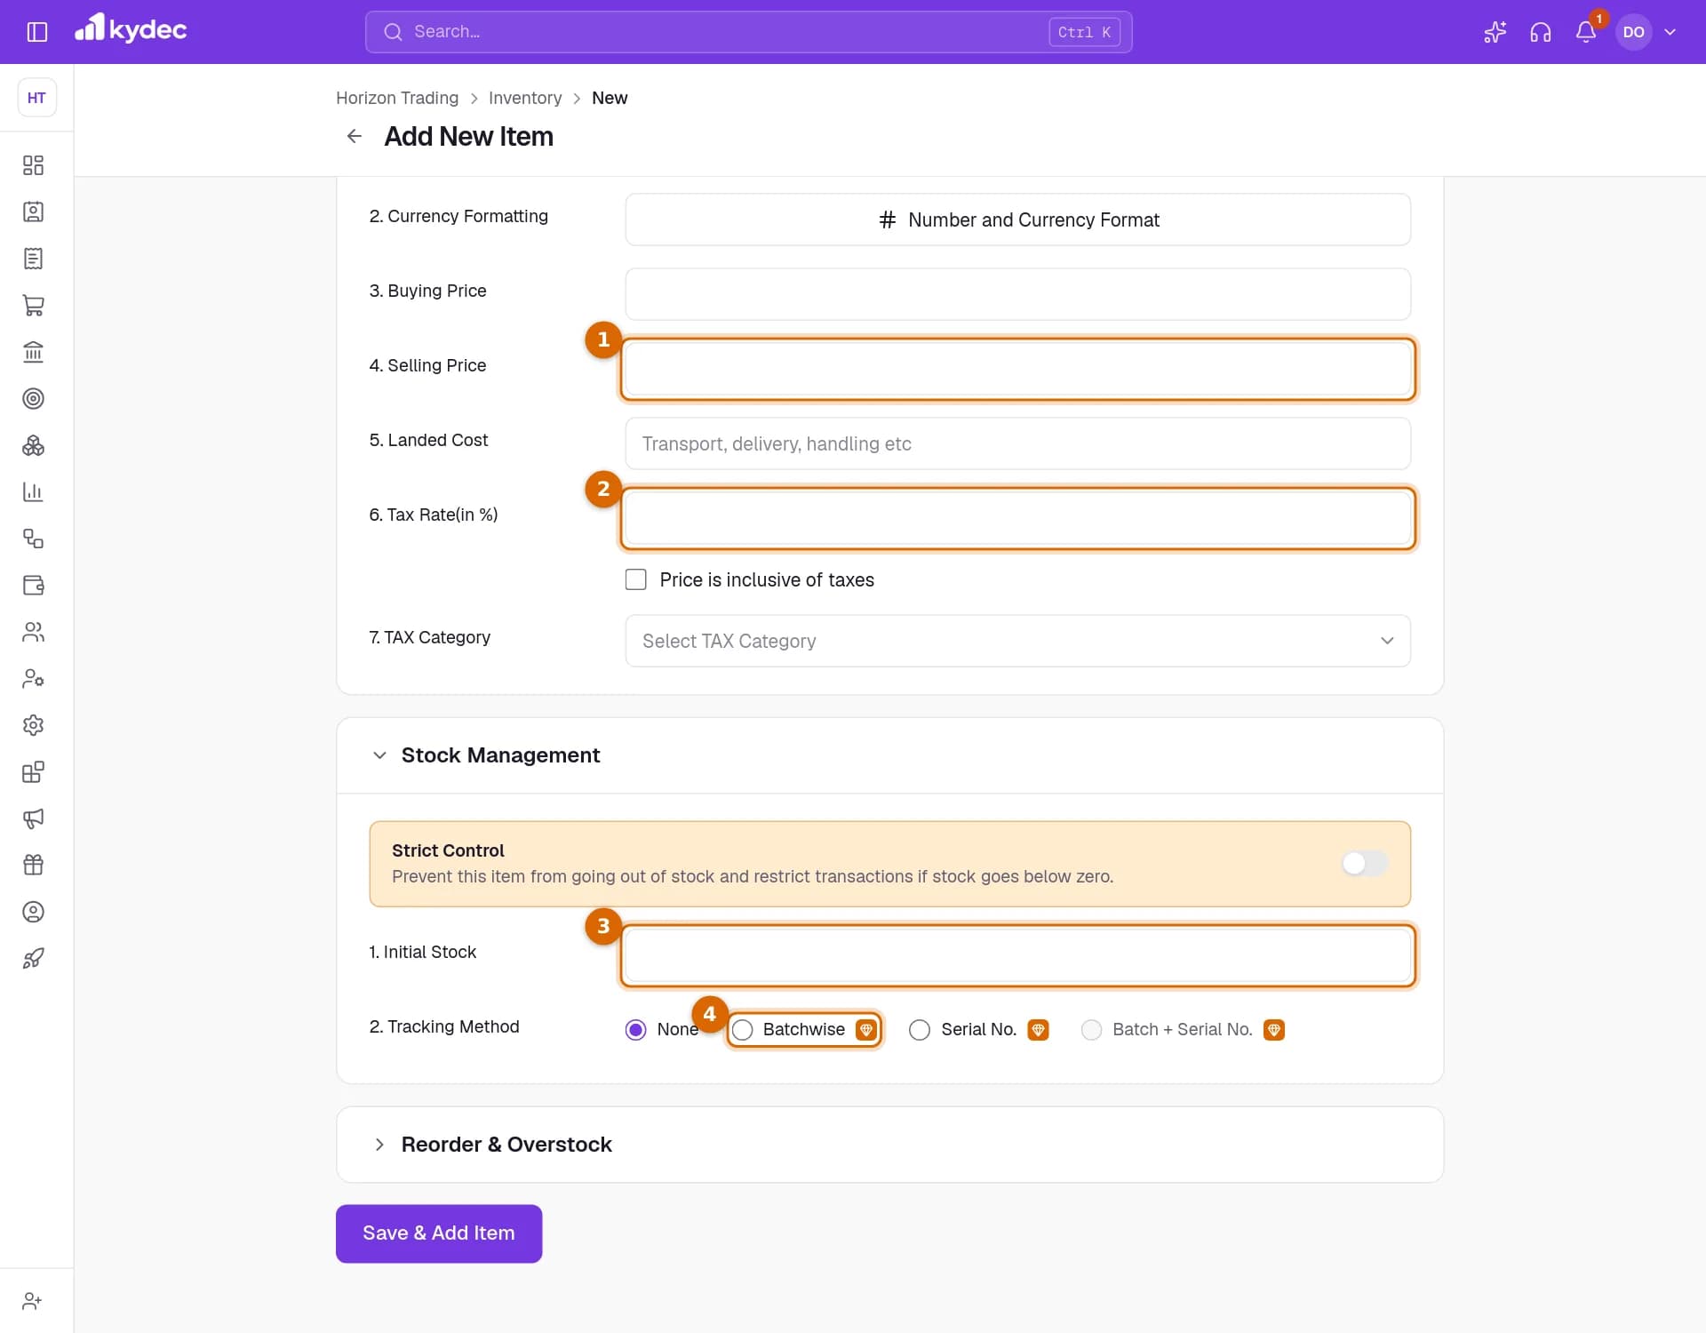Viewport: 1706px width, 1333px height.
Task: Open the bank building icon in sidebar
Action: [x=34, y=352]
